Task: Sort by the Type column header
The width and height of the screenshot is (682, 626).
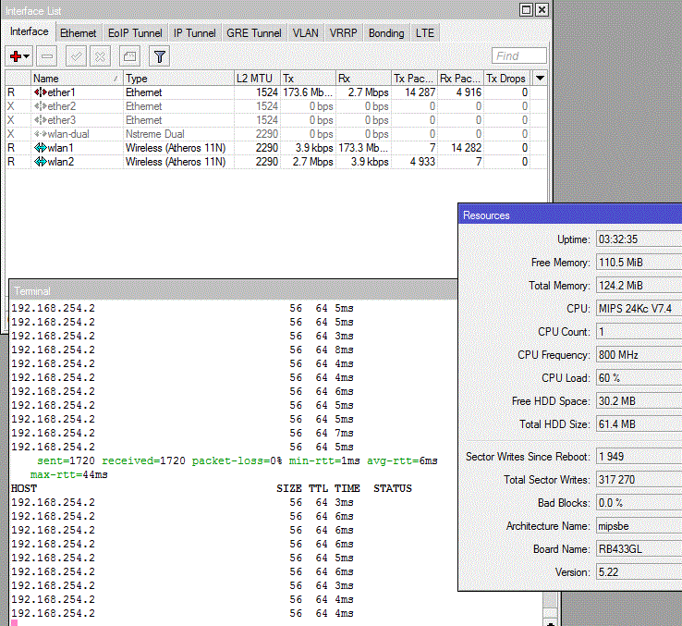Action: tap(178, 79)
